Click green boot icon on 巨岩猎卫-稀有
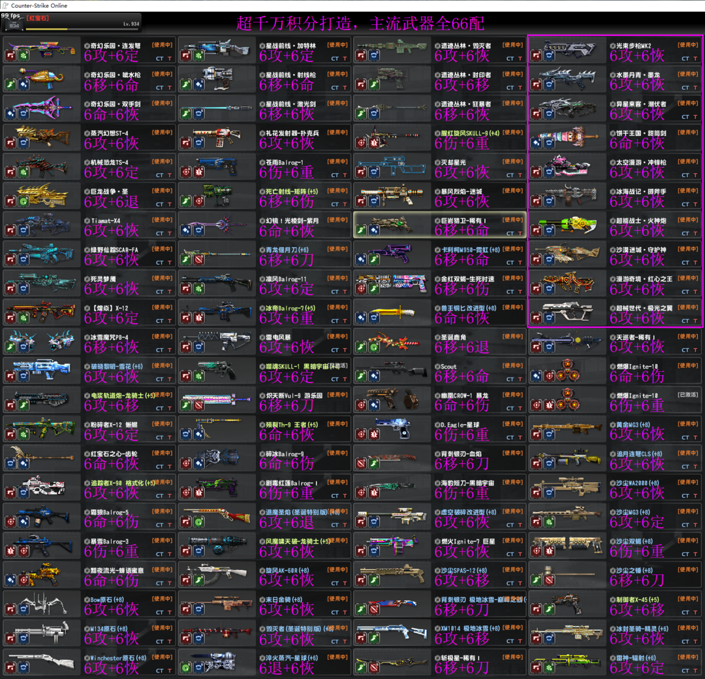Screen dimensions: 705x679 tap(362, 231)
